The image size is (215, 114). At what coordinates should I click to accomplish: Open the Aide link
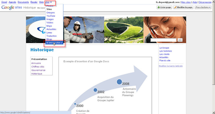[195, 2]
